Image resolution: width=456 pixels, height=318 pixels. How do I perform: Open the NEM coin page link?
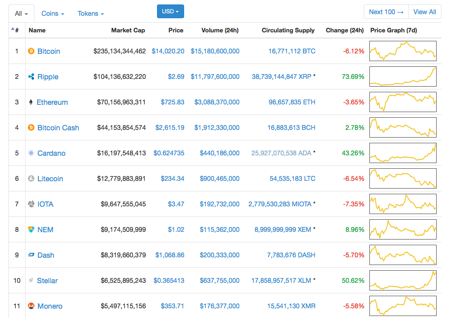[45, 230]
